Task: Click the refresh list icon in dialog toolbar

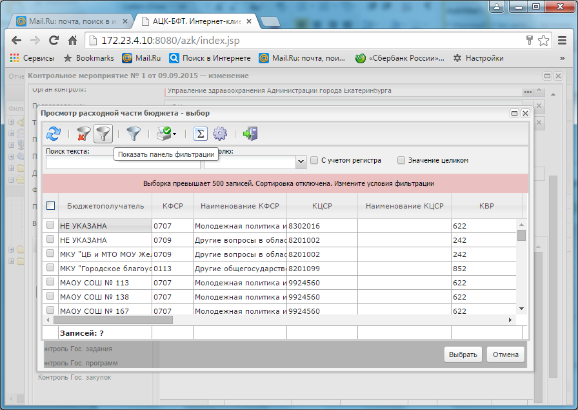Action: pos(54,134)
